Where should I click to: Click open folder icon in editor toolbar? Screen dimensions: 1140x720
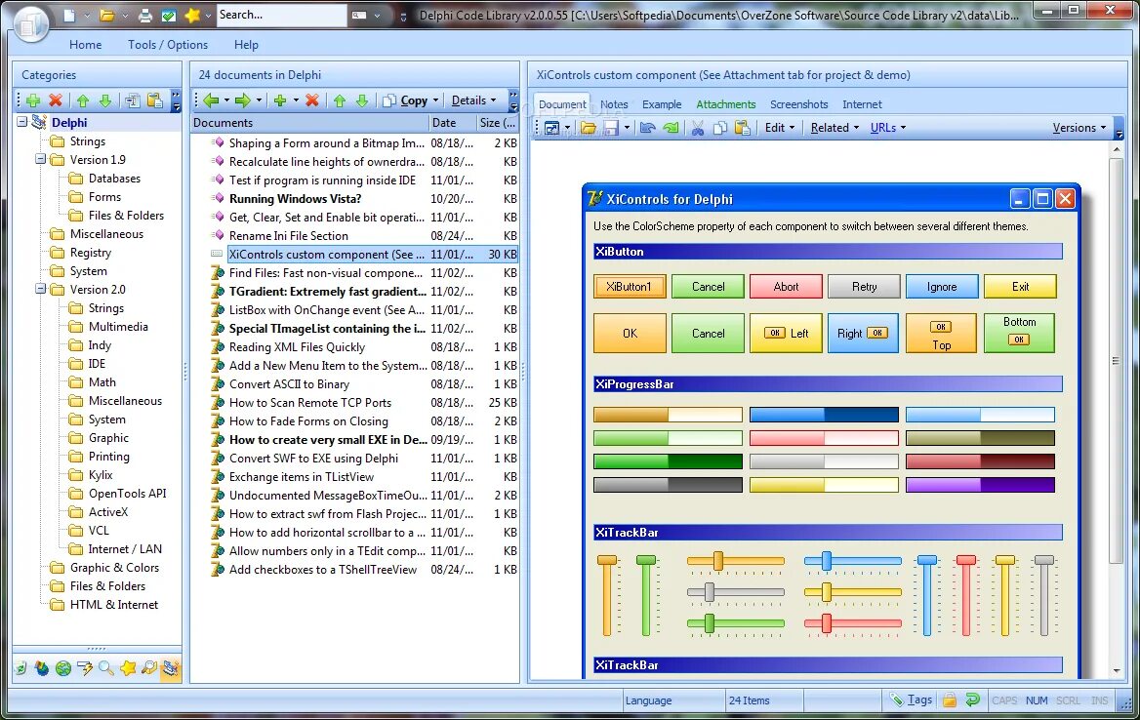589,128
